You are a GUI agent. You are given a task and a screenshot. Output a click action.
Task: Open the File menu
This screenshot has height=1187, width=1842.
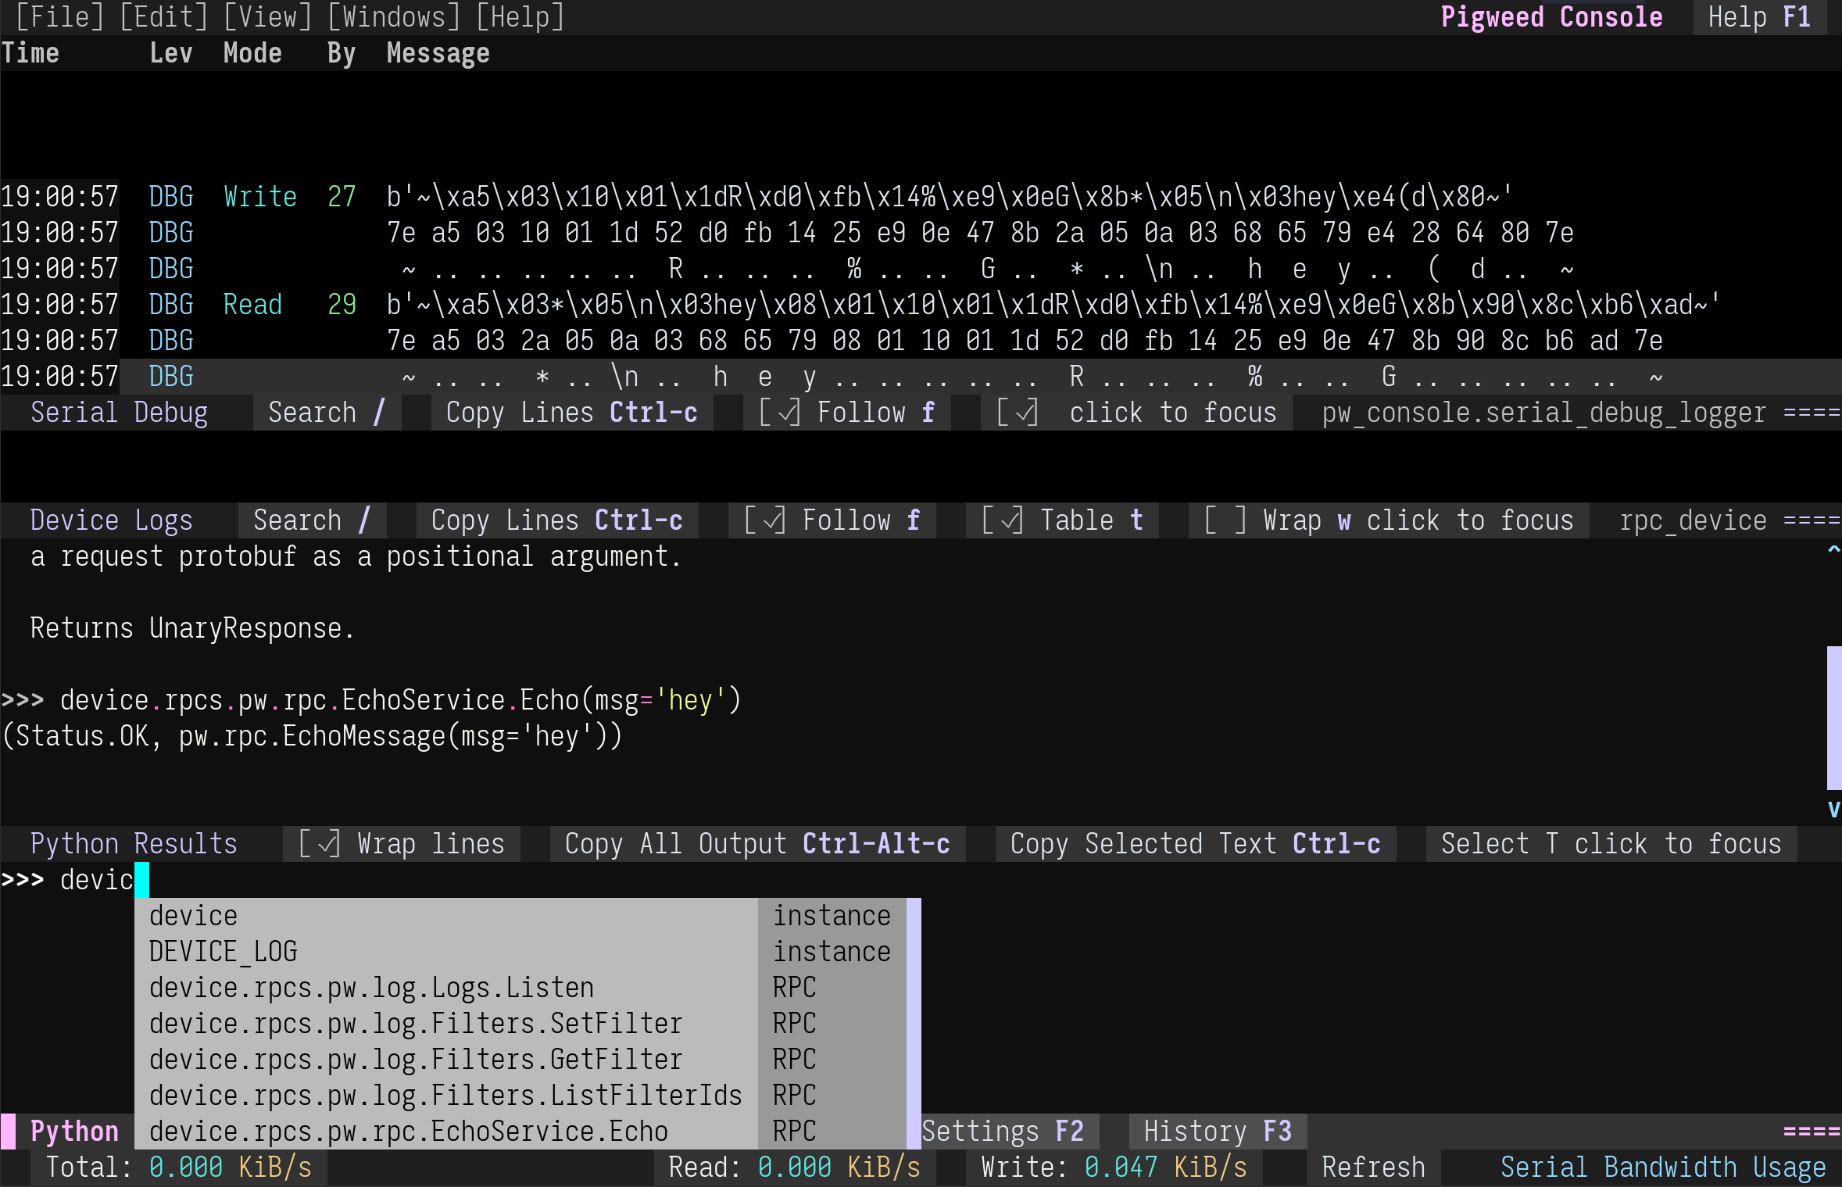(60, 16)
